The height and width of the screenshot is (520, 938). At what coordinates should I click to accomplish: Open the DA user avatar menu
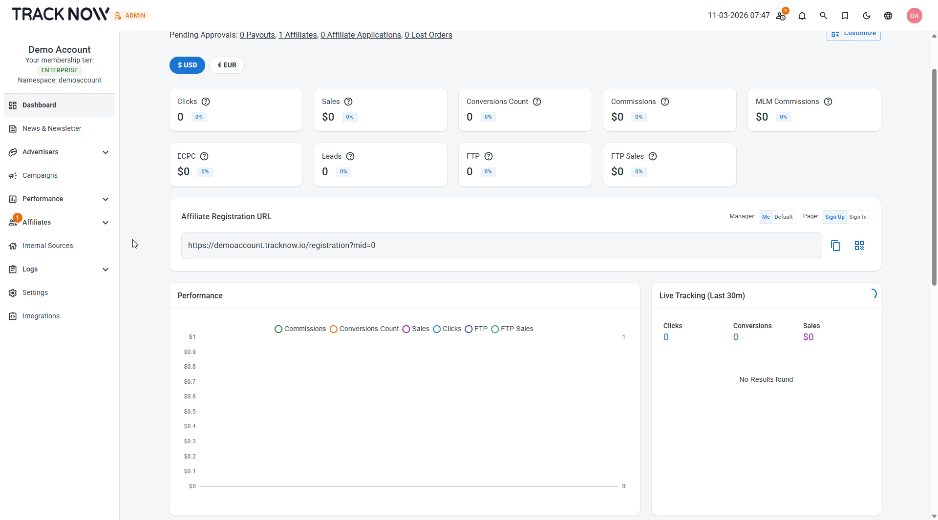pyautogui.click(x=914, y=16)
